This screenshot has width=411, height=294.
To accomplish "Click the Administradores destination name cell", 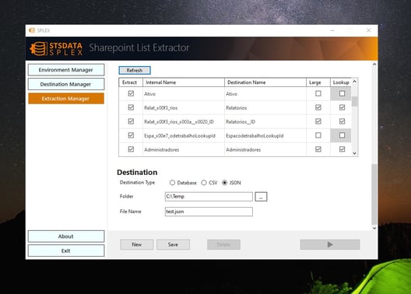I will click(265, 149).
